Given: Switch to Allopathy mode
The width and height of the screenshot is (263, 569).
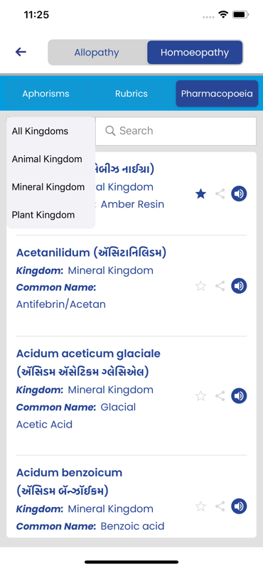Looking at the screenshot, I should (x=97, y=53).
